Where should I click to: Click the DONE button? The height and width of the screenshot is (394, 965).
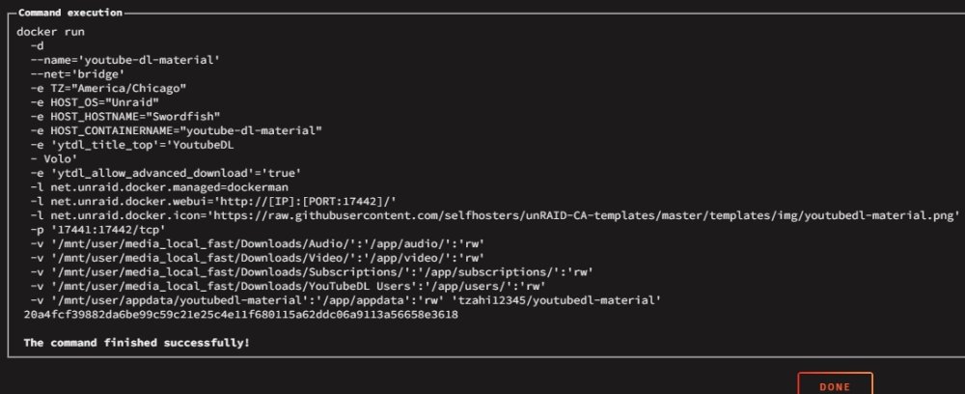835,384
